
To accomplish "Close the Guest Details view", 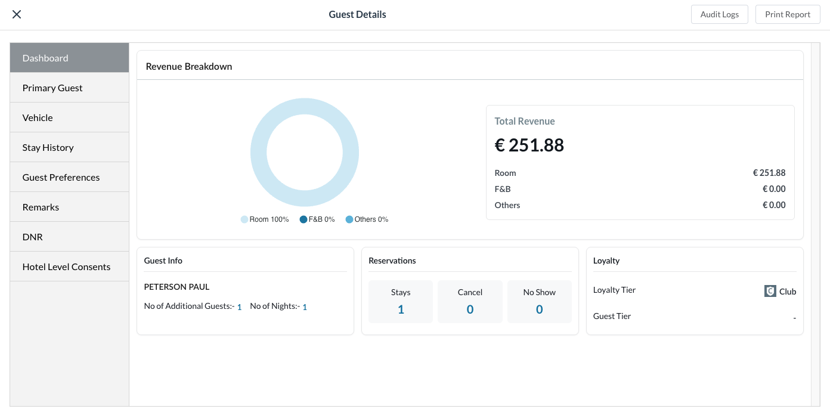I will tap(17, 14).
